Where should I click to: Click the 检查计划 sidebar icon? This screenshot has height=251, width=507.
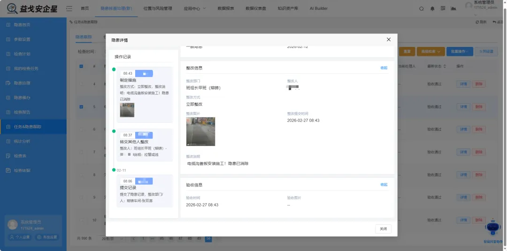(8, 54)
